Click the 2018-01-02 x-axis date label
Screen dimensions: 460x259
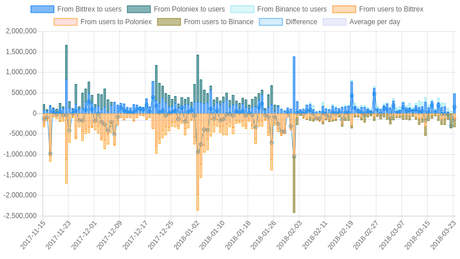(187, 234)
